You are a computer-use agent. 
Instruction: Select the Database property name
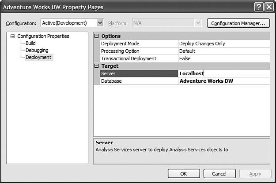click(x=139, y=81)
